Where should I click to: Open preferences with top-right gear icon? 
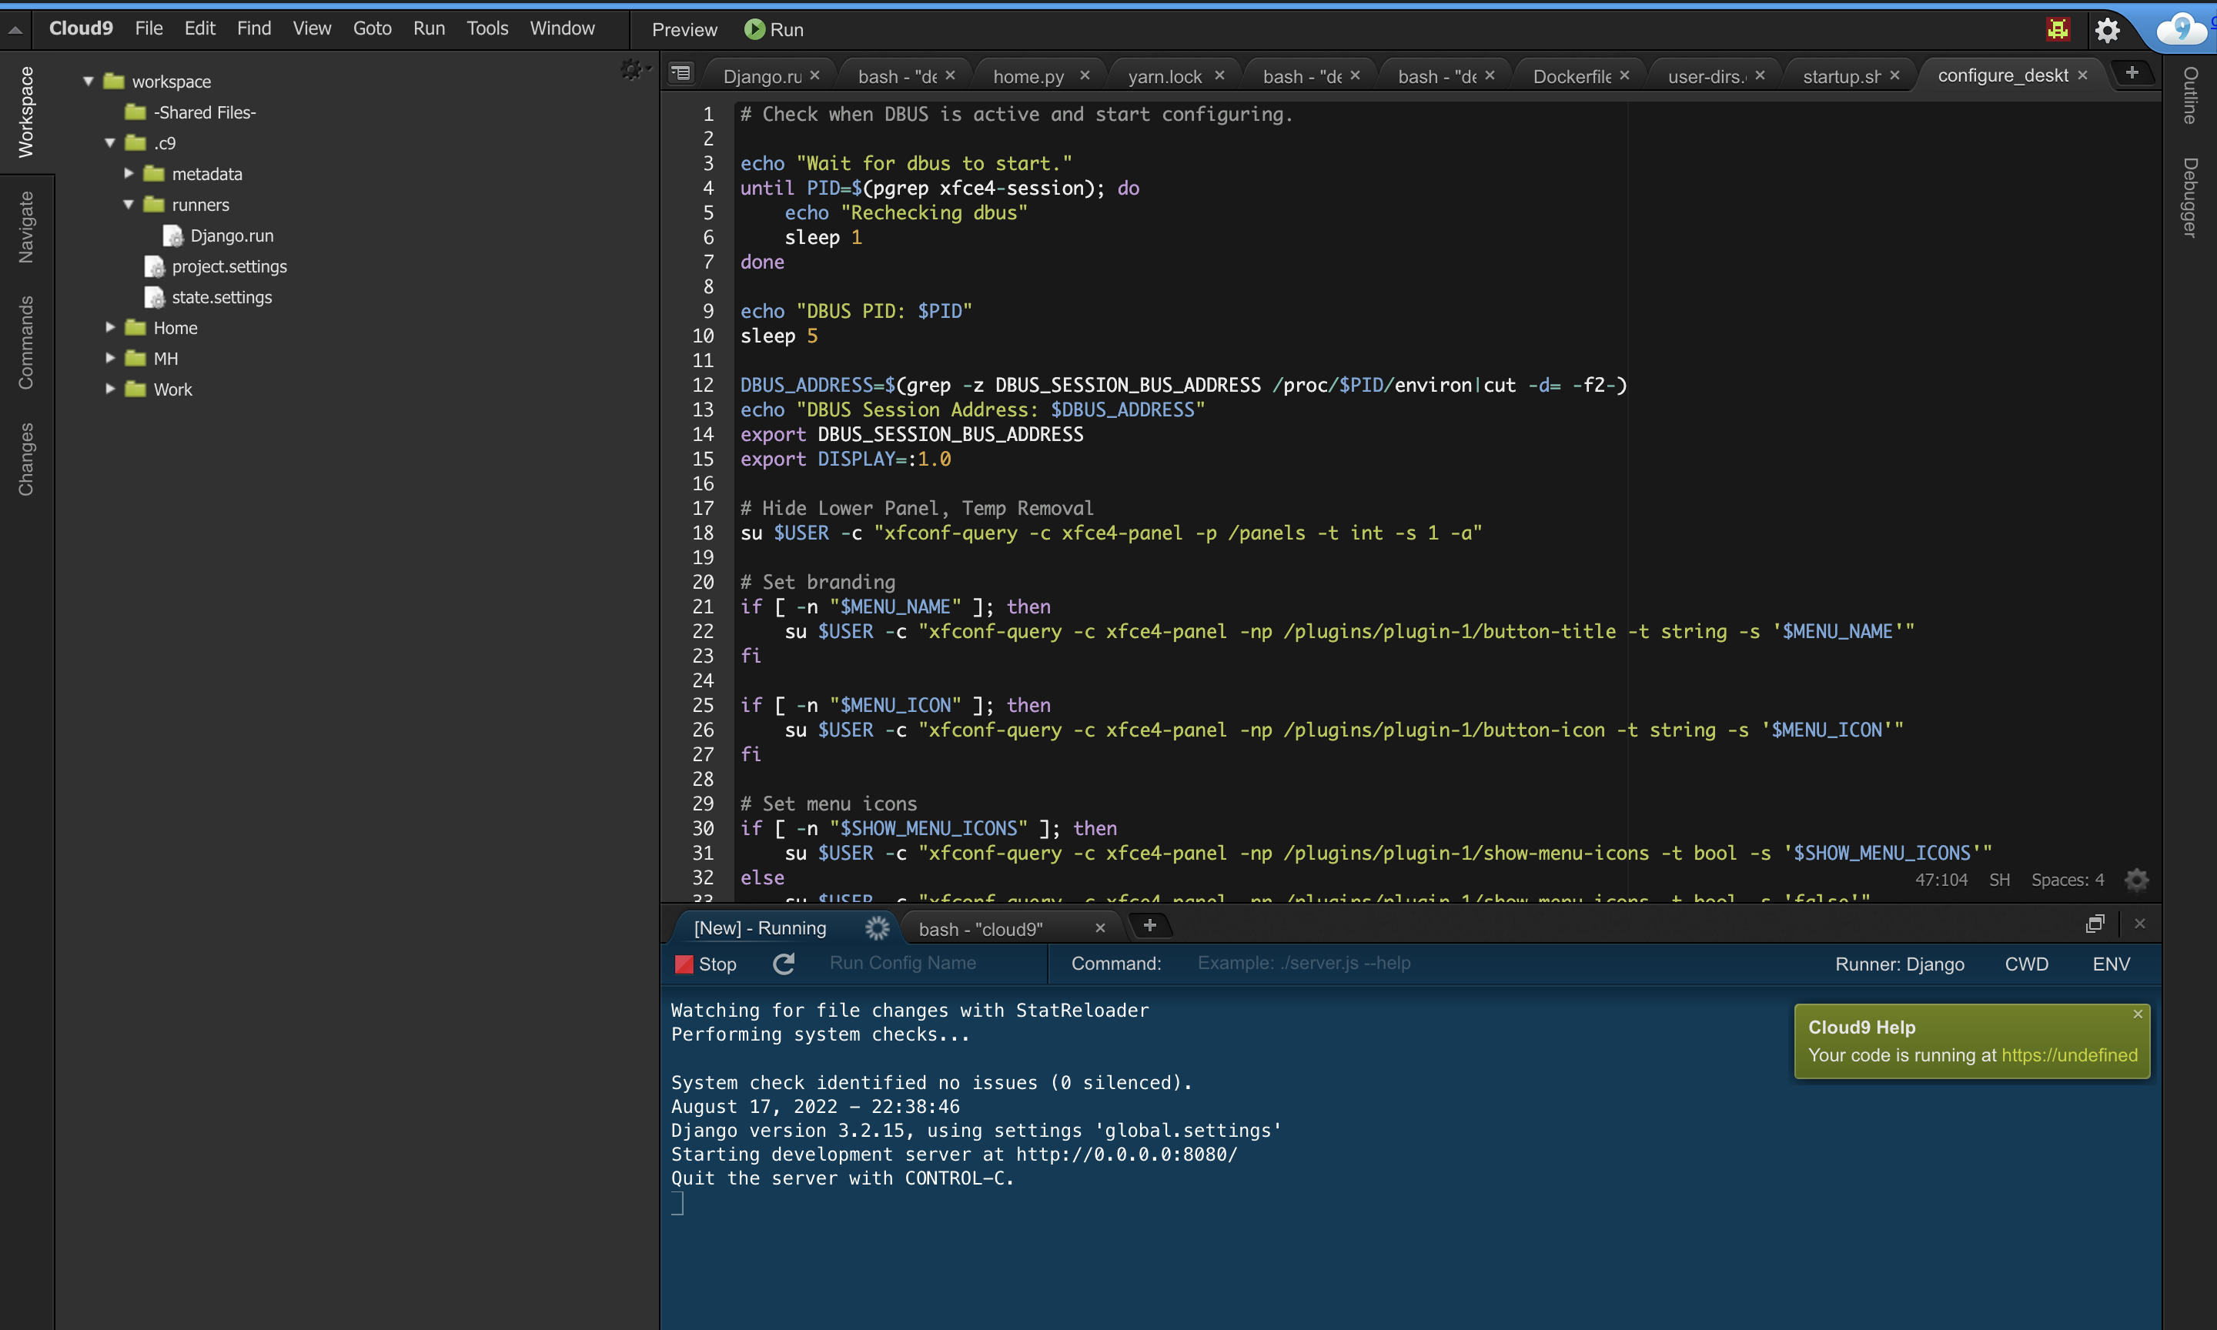pyautogui.click(x=2107, y=31)
